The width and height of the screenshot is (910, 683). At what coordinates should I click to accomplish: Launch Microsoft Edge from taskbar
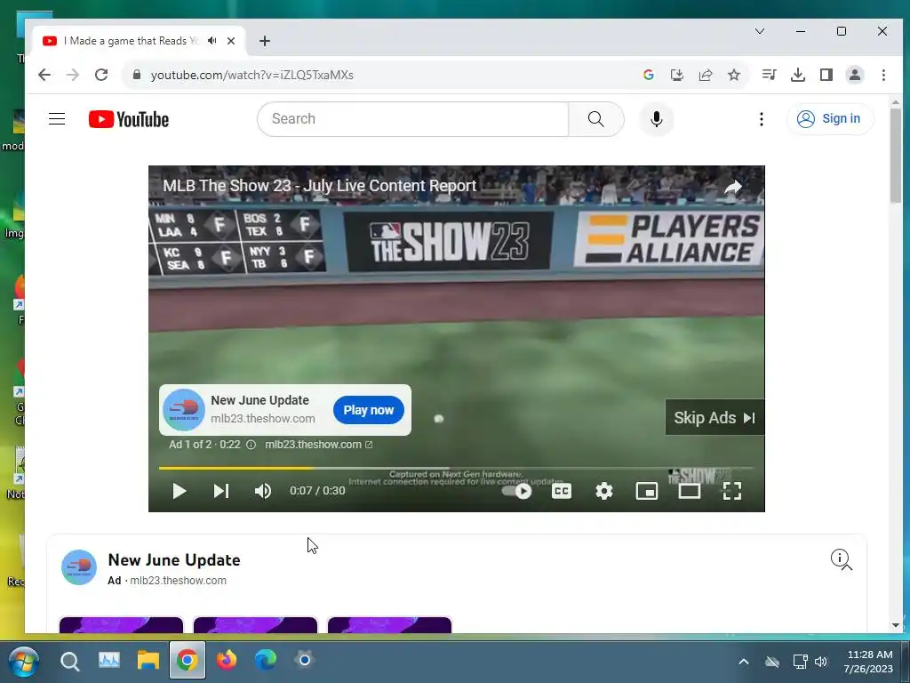[x=265, y=661]
